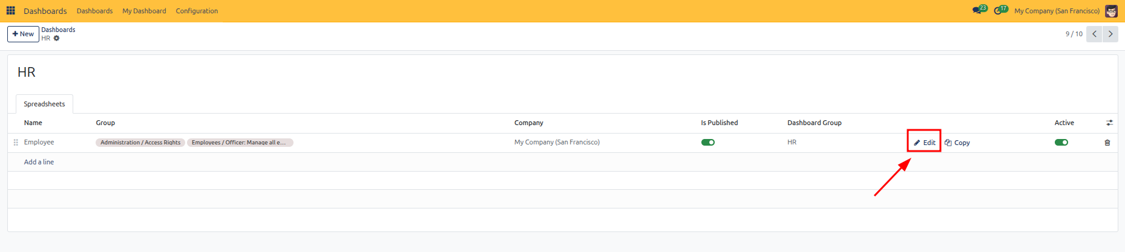Viewport: 1125px width, 252px height.
Task: Click the HR dashboard group cell
Action: click(792, 142)
